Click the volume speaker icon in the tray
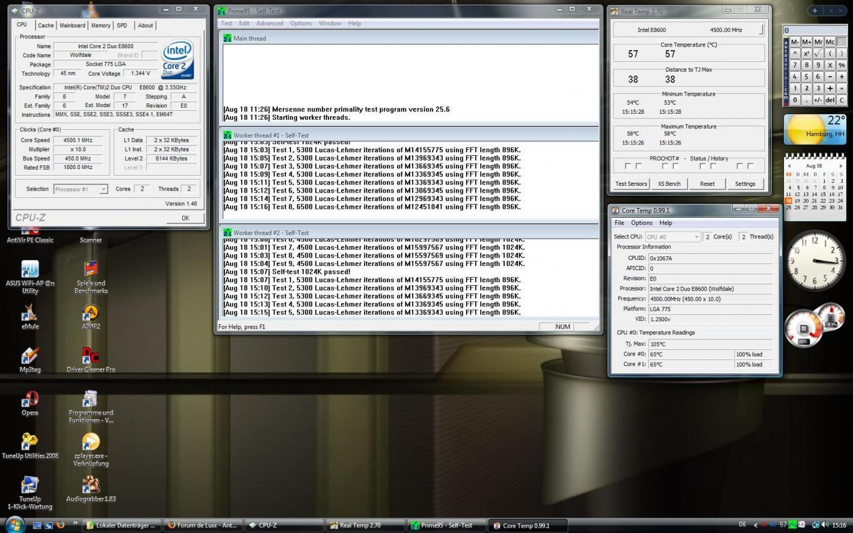 click(825, 525)
